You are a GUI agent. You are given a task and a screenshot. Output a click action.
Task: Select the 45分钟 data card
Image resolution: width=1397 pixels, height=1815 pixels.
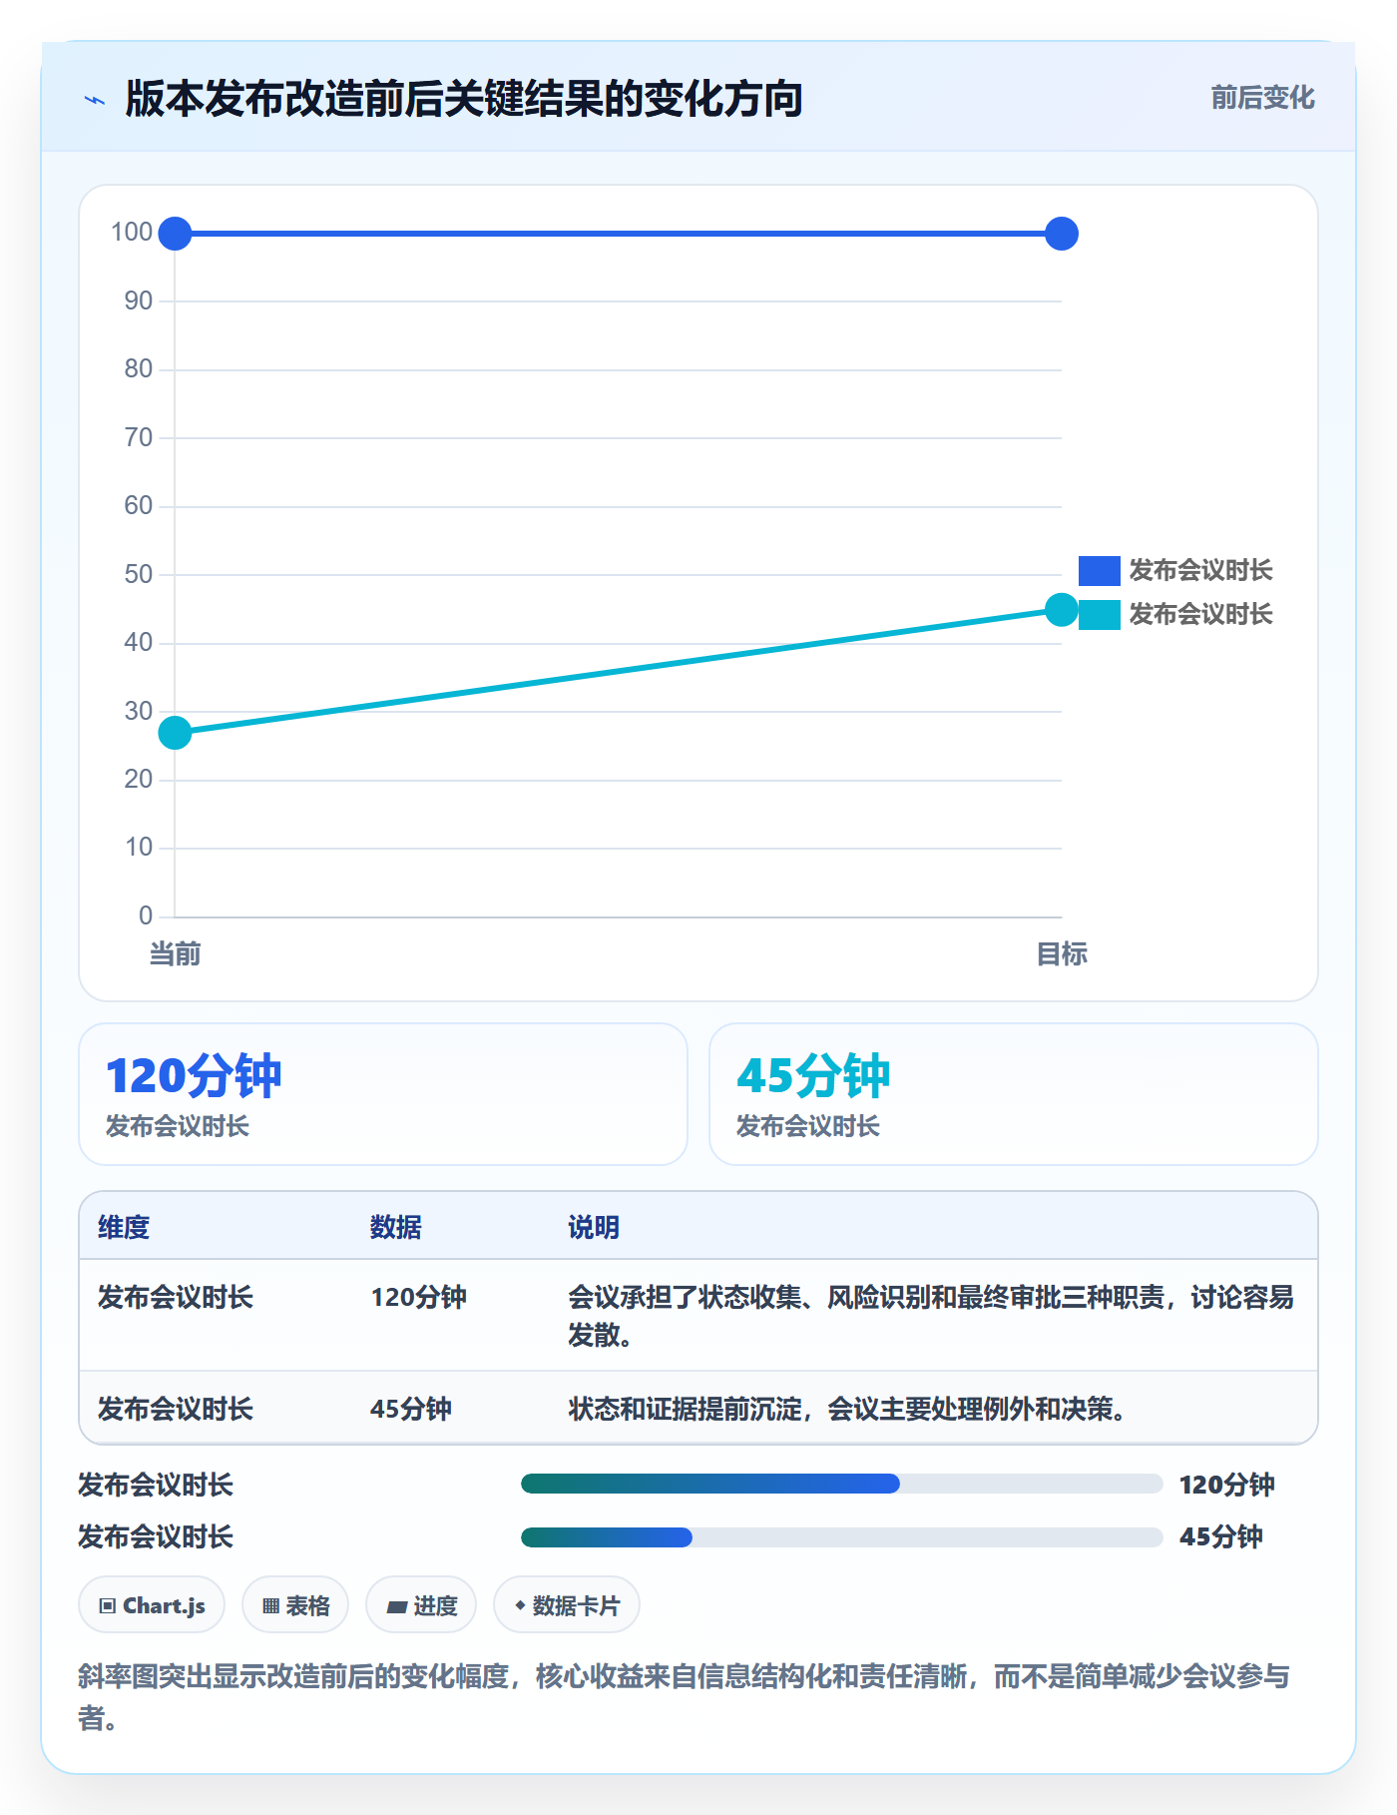coord(1014,1094)
